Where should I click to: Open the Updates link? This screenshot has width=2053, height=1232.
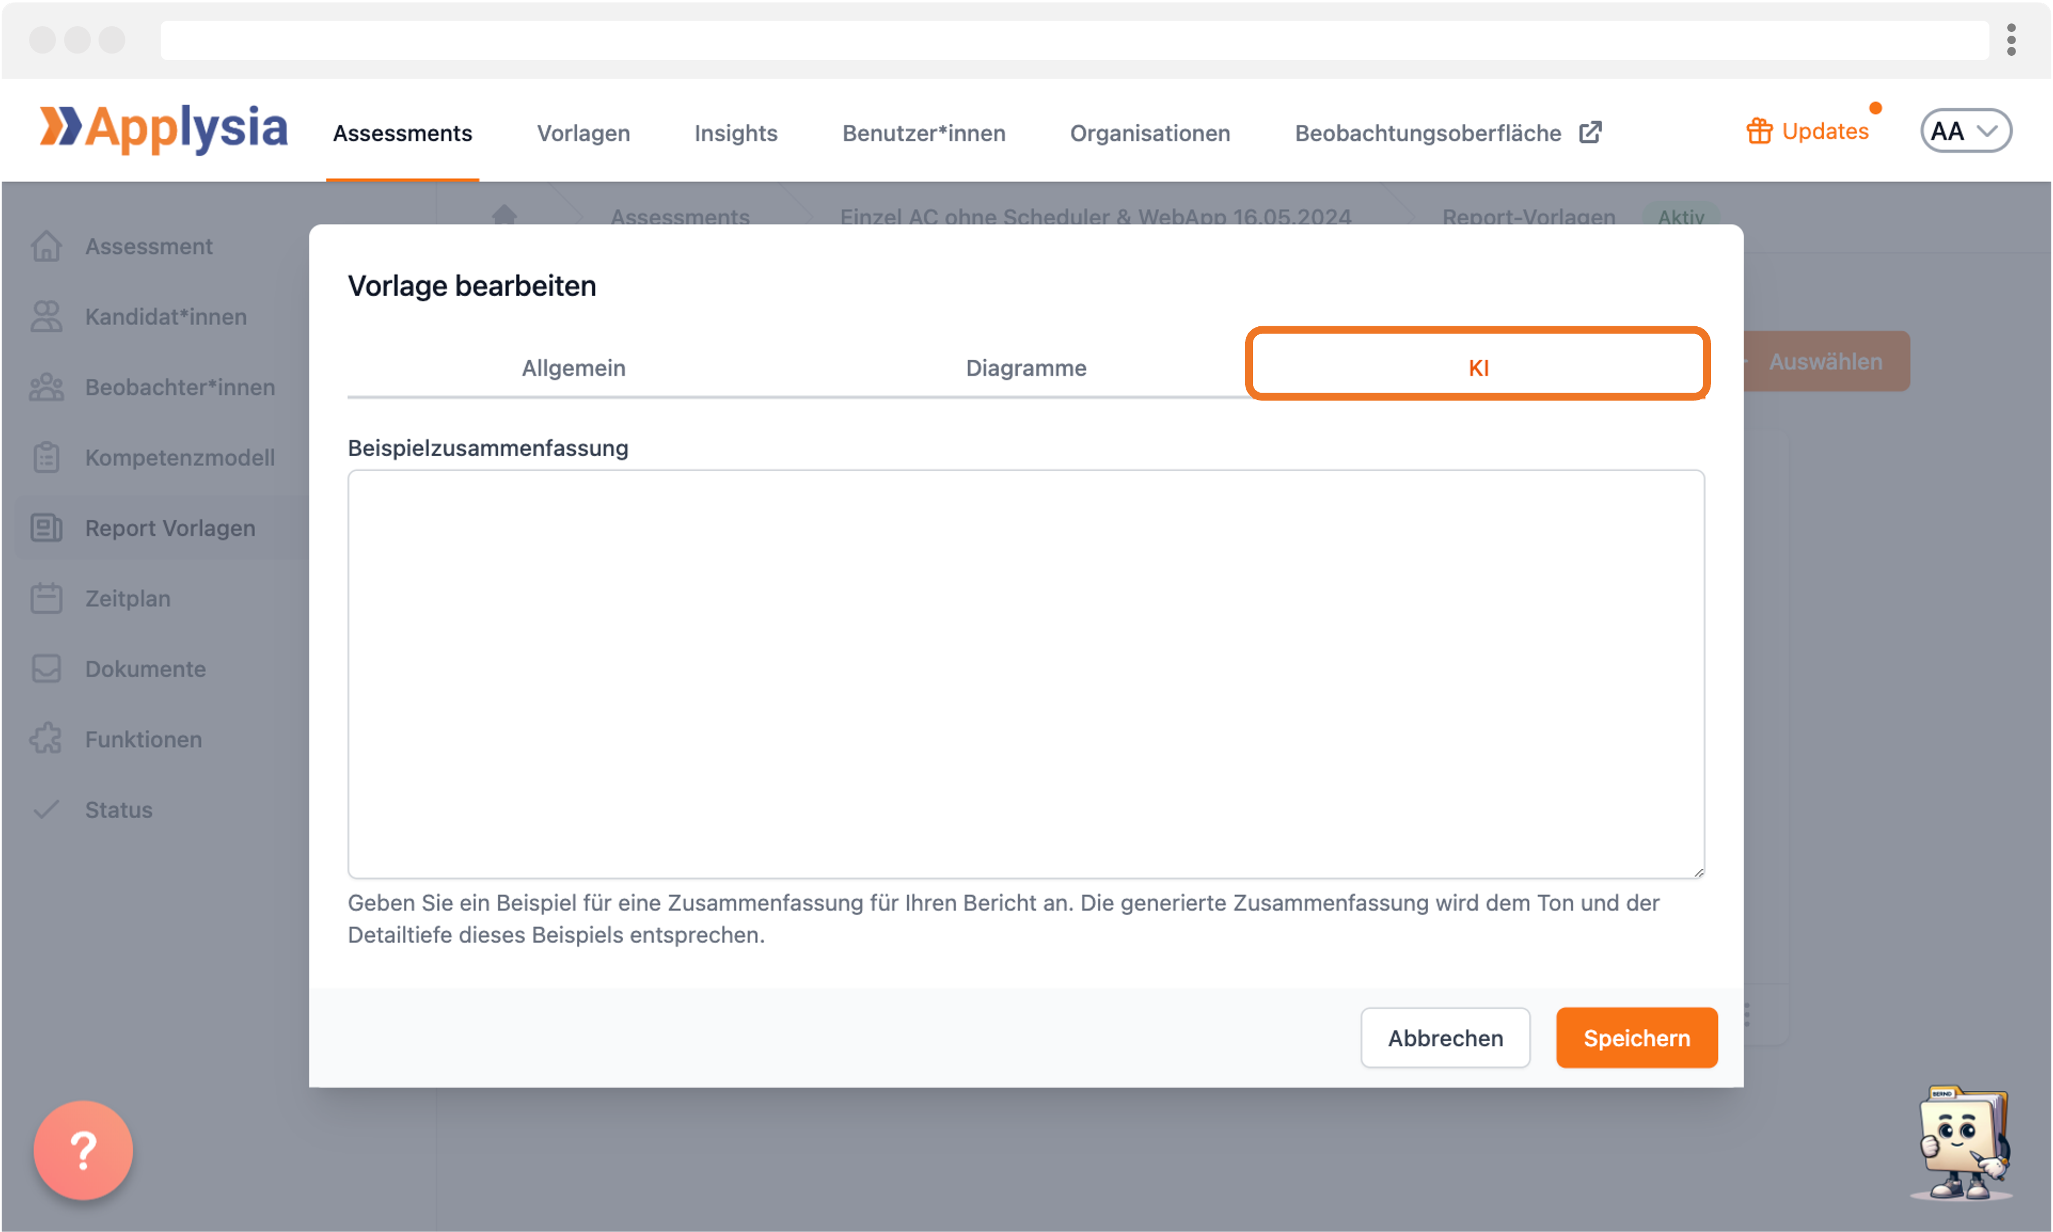[1825, 131]
